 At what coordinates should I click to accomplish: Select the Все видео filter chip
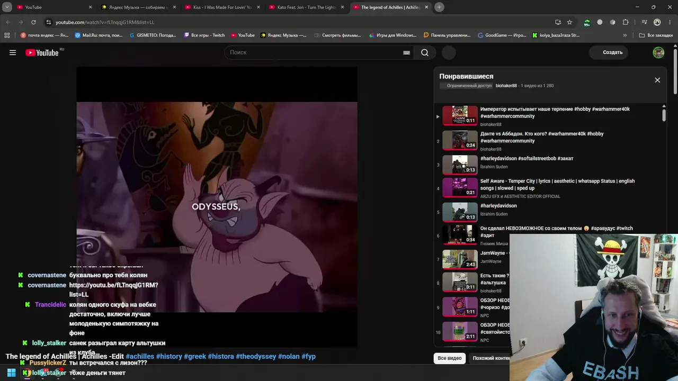(449, 358)
